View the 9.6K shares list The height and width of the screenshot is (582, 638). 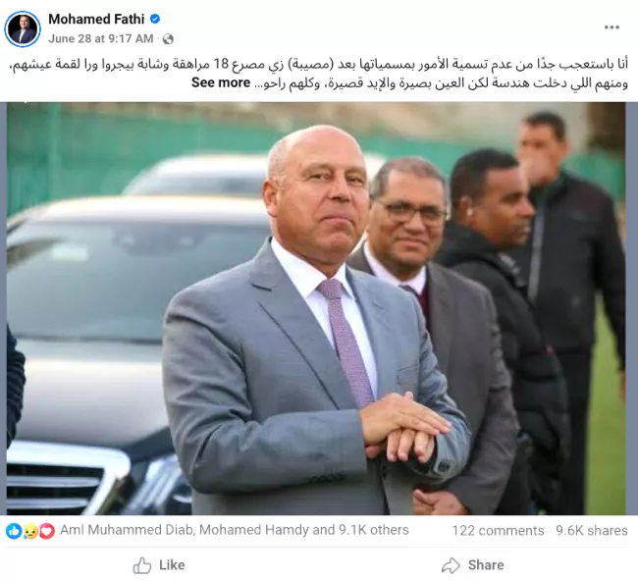[x=592, y=531]
